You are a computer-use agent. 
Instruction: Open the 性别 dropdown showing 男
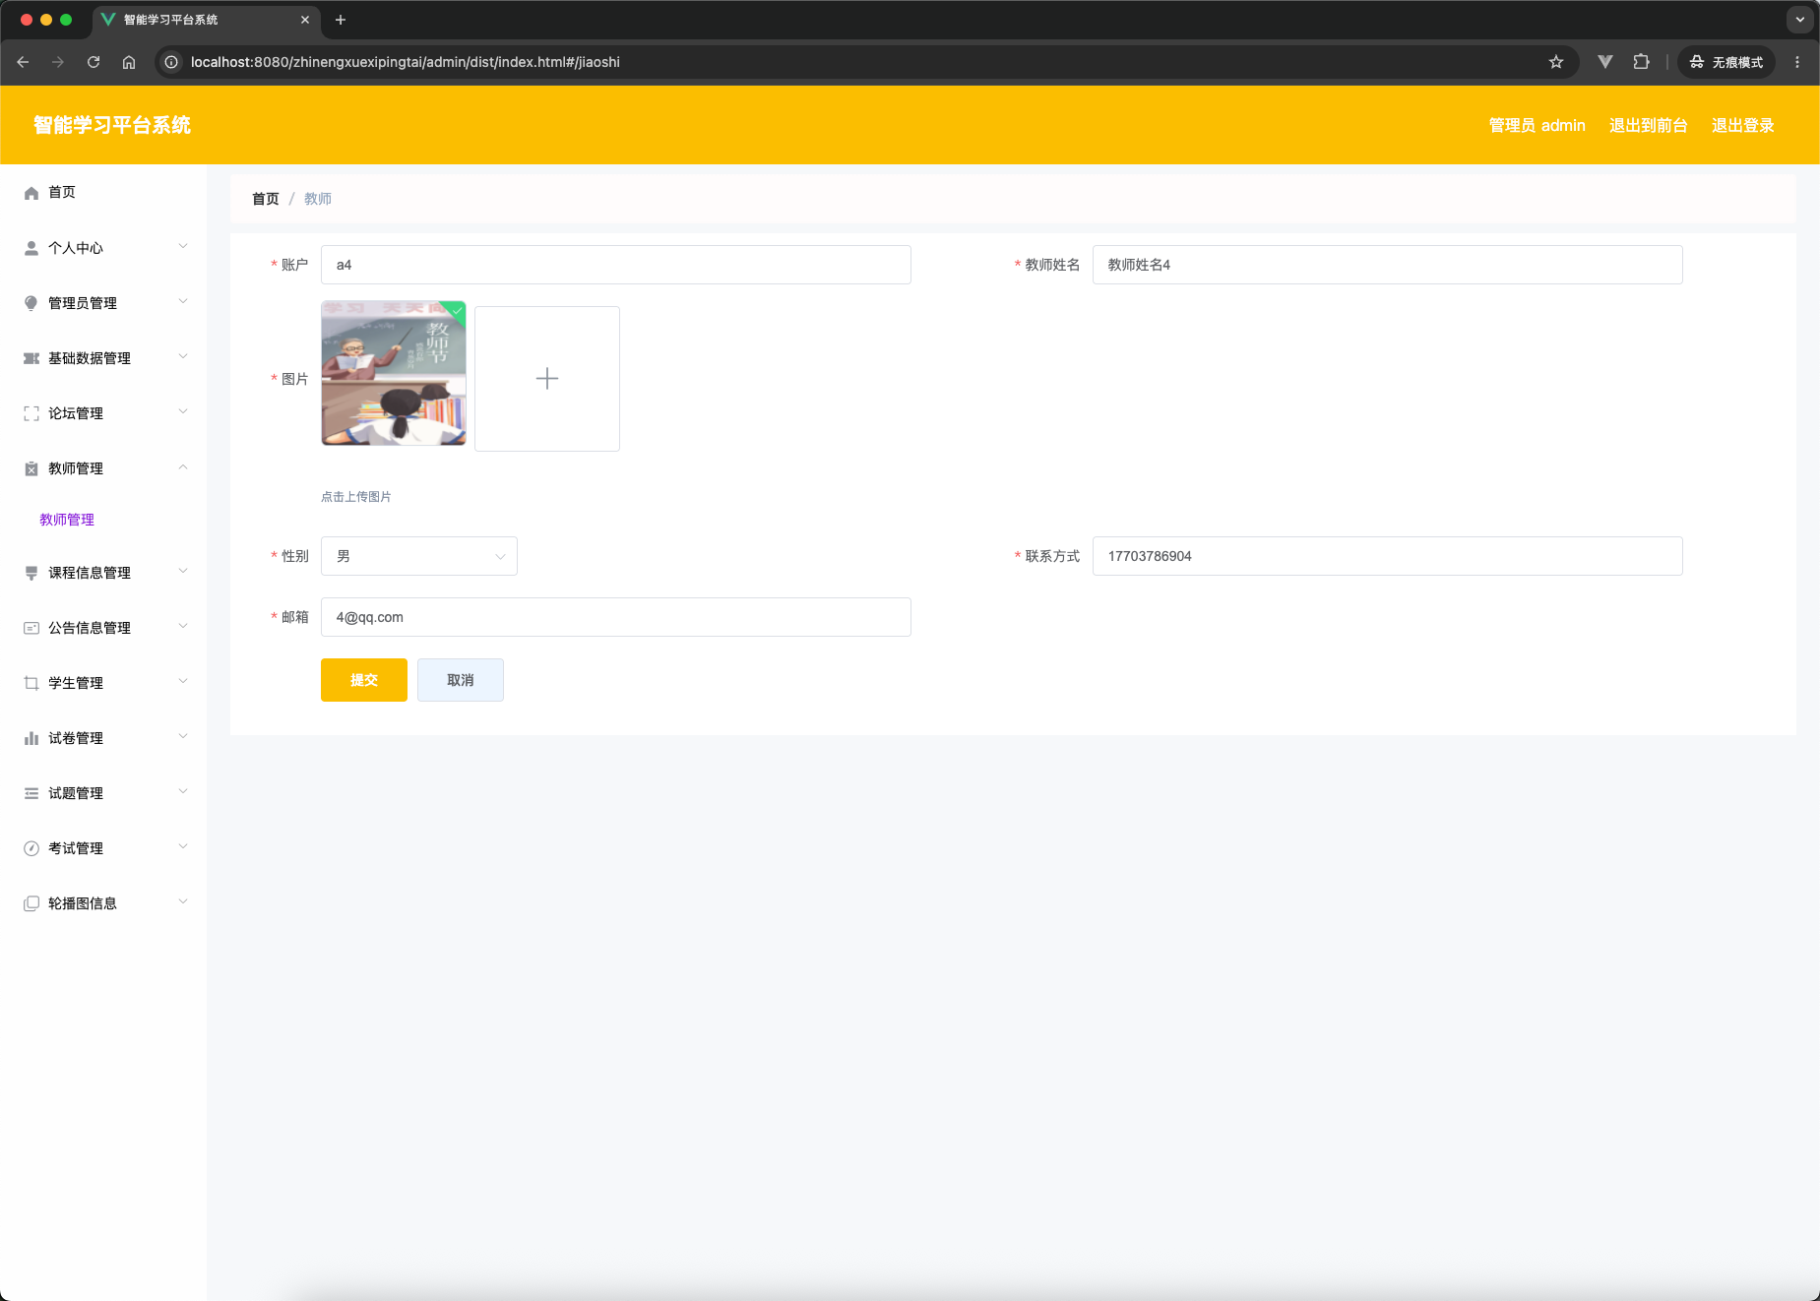[419, 556]
